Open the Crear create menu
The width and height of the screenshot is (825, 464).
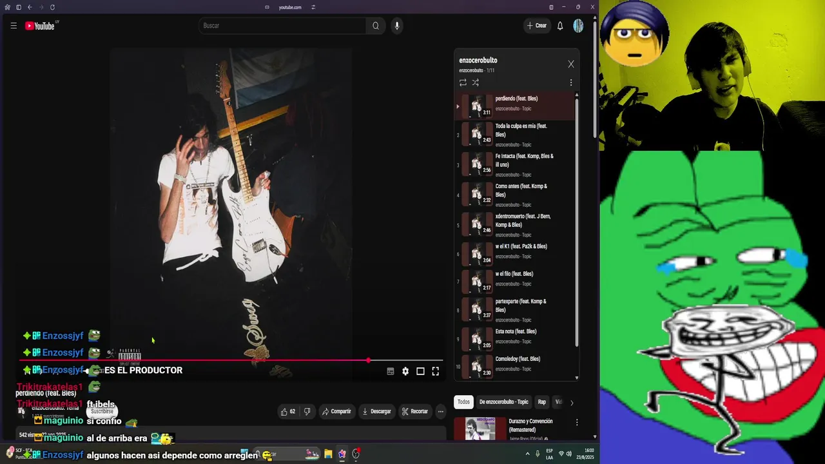pos(536,26)
